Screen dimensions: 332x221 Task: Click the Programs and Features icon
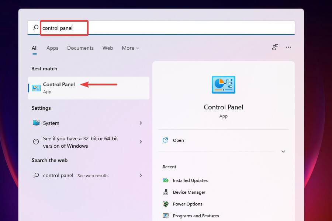click(166, 216)
